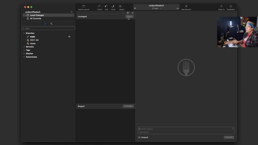Click the repository settings icon beside codecoffeetech

(72, 12)
